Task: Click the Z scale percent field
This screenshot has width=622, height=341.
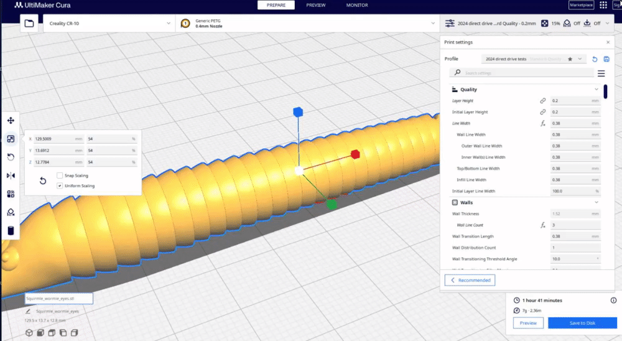Action: [112, 162]
